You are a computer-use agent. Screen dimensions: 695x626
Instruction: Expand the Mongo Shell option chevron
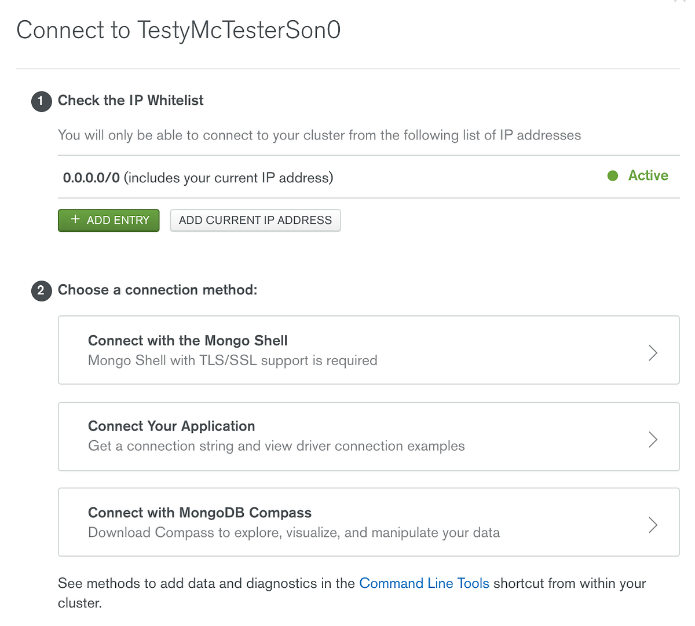tap(653, 352)
